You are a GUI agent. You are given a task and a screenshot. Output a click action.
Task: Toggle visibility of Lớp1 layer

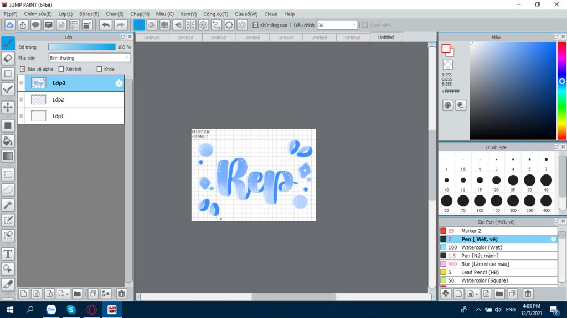pyautogui.click(x=22, y=116)
